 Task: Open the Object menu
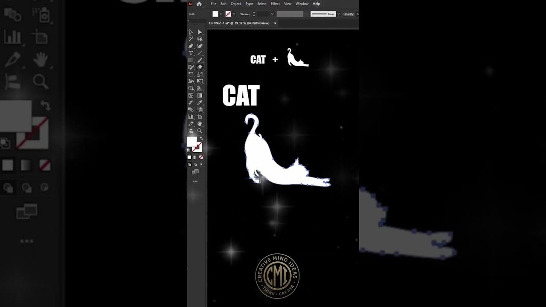coord(236,4)
